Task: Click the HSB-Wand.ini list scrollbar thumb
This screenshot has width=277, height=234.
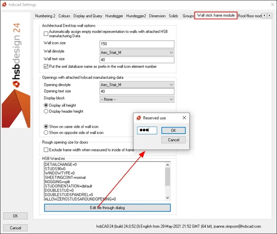Action: [x=167, y=177]
